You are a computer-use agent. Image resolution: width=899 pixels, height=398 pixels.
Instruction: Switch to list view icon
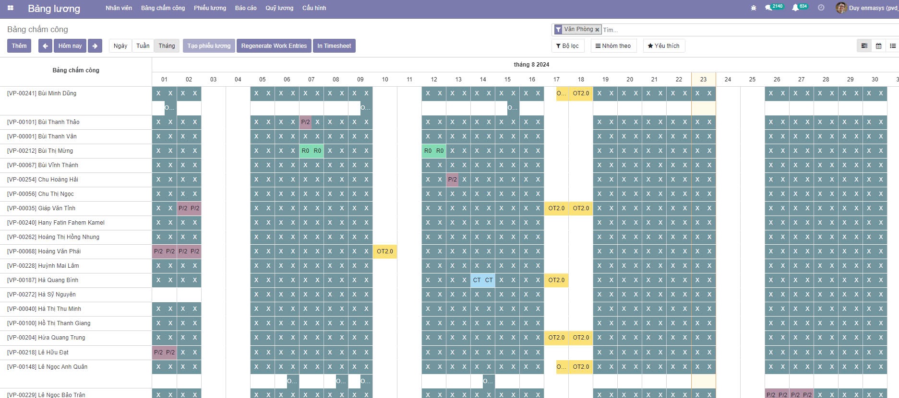tap(892, 46)
